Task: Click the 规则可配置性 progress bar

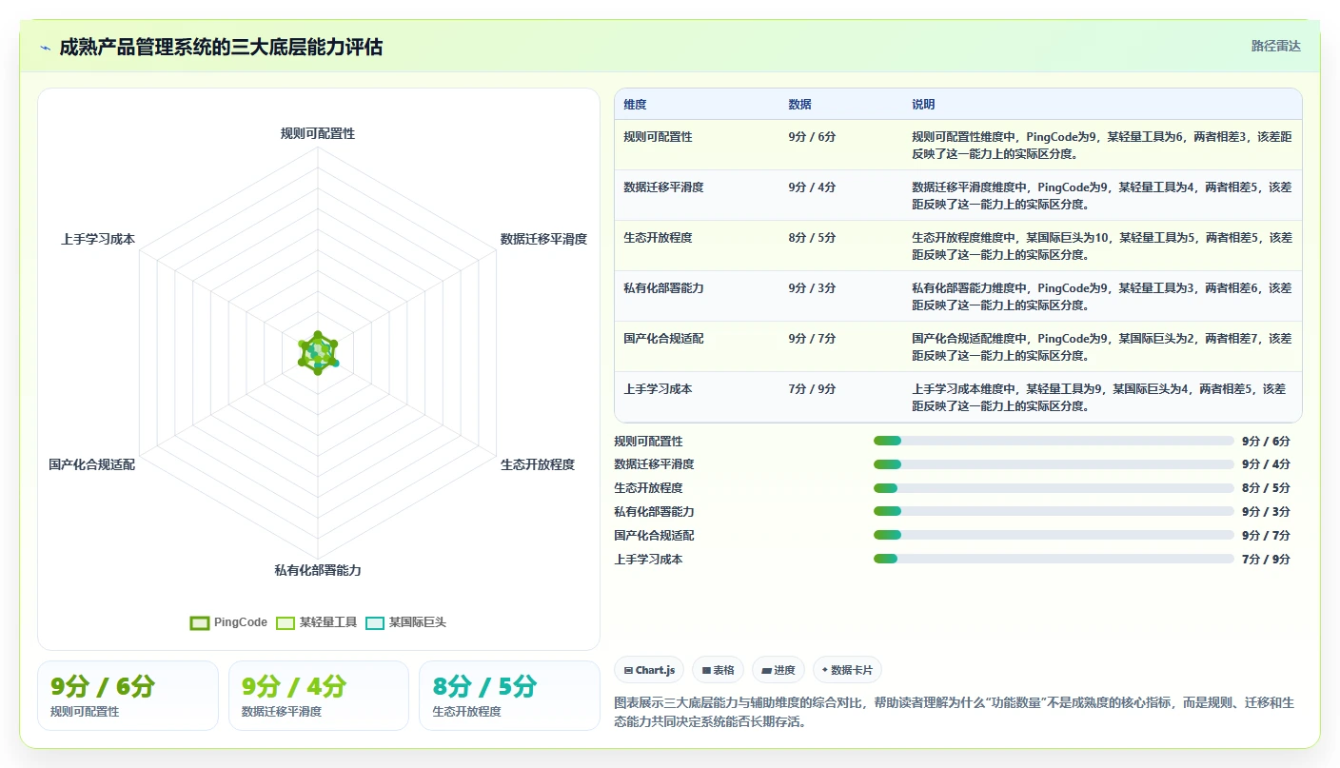Action: (1054, 441)
